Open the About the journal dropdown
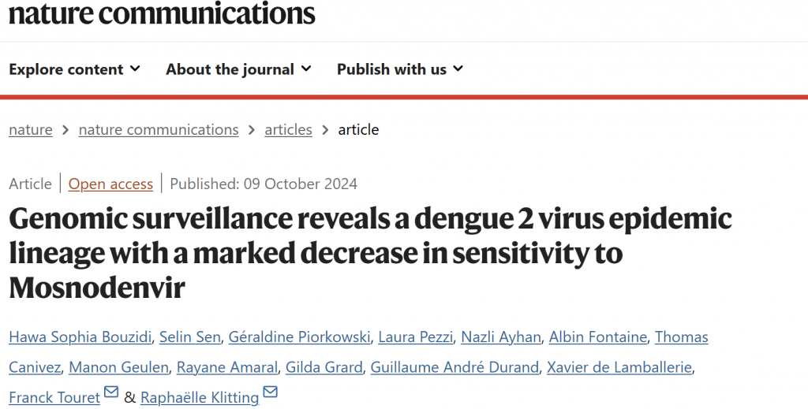 tap(238, 69)
